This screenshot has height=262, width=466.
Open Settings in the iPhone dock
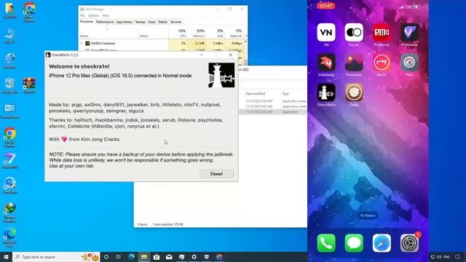[409, 243]
